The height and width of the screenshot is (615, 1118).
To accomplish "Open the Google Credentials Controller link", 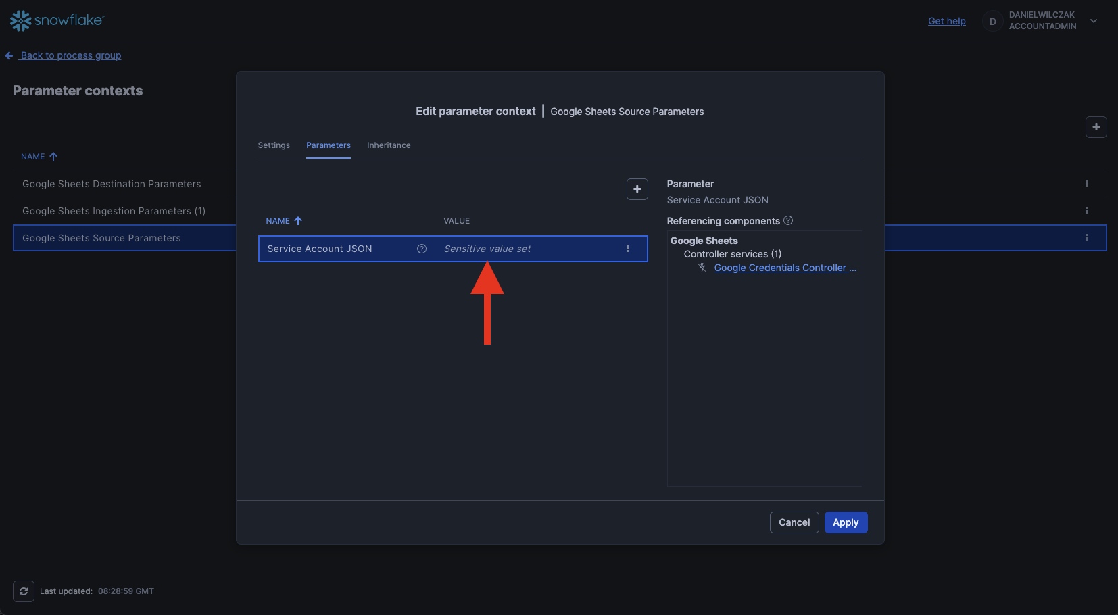I will tap(784, 268).
